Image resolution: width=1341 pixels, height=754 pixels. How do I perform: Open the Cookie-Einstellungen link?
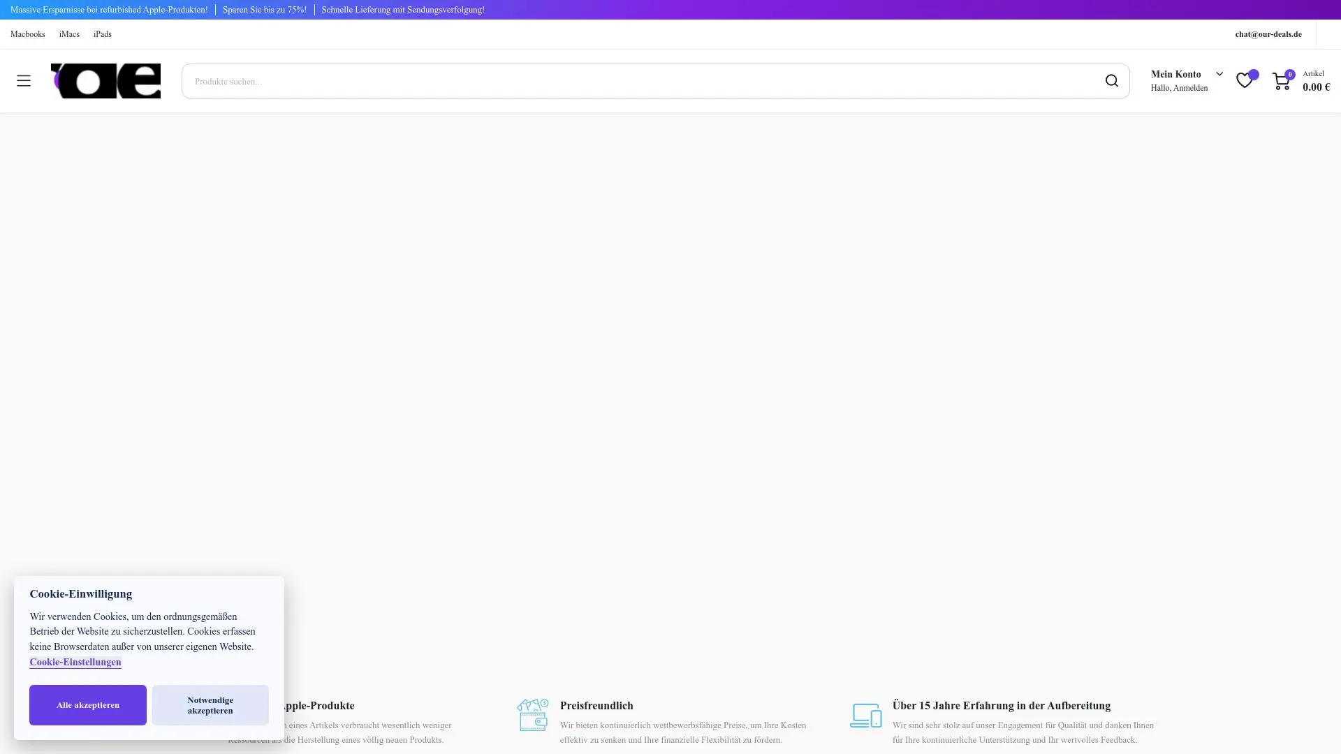click(75, 662)
